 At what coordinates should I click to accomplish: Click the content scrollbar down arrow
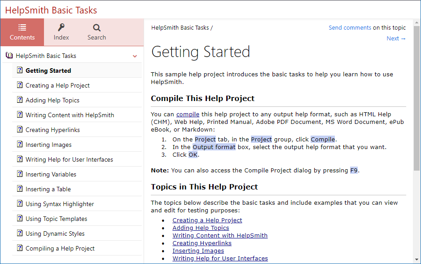point(417,260)
